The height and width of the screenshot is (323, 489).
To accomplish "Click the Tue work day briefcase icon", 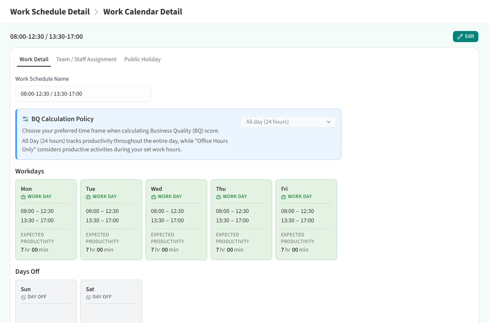I will pos(88,197).
